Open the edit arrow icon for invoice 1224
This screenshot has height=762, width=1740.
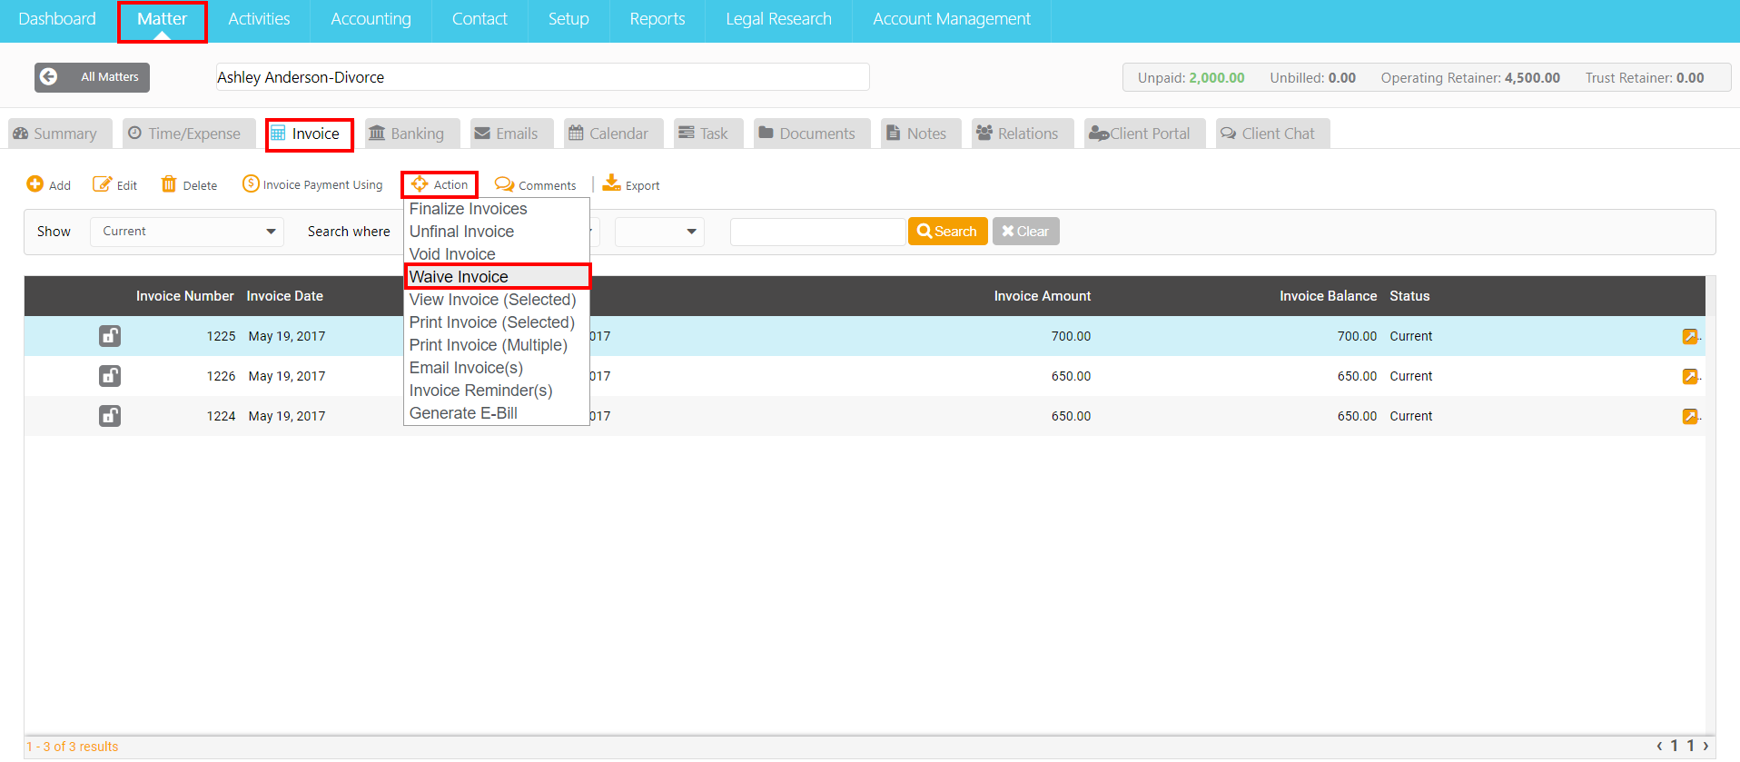[1690, 416]
